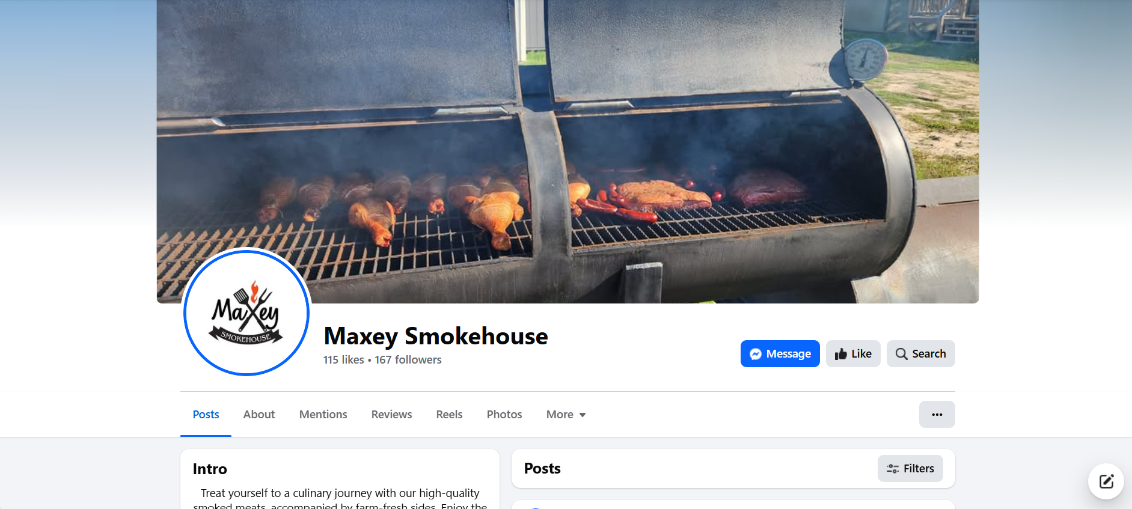1132x509 pixels.
Task: Select the Posts tab
Action: point(206,415)
